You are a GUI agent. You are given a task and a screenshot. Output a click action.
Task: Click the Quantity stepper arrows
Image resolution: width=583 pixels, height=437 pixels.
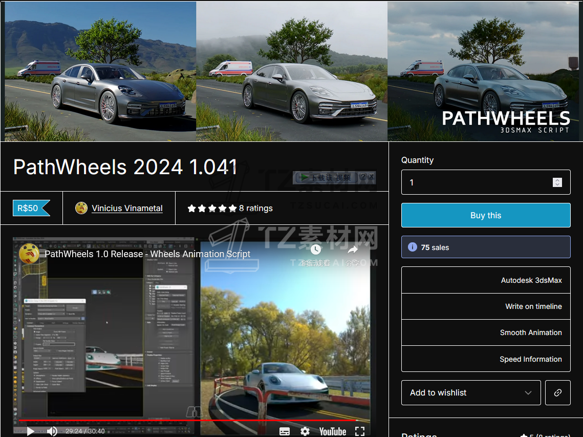(x=557, y=182)
